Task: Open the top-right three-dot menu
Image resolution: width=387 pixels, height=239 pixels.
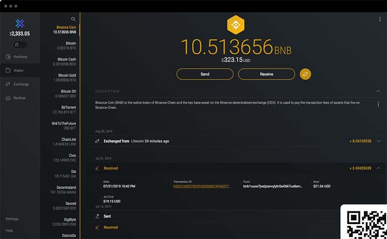Action: click(x=380, y=19)
